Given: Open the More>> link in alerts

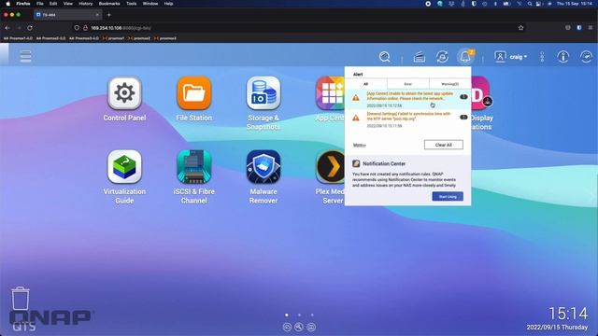Looking at the screenshot, I should [359, 146].
